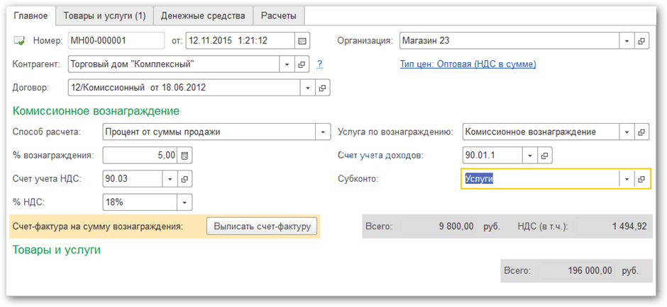
Task: Open Субконто item with the open button
Action: tap(642, 179)
